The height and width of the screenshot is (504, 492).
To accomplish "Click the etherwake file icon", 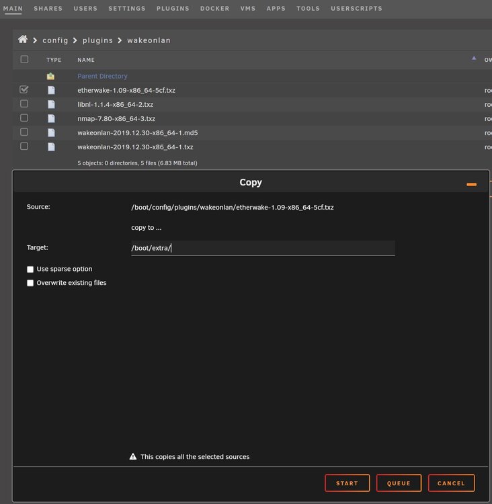I will 51,90.
